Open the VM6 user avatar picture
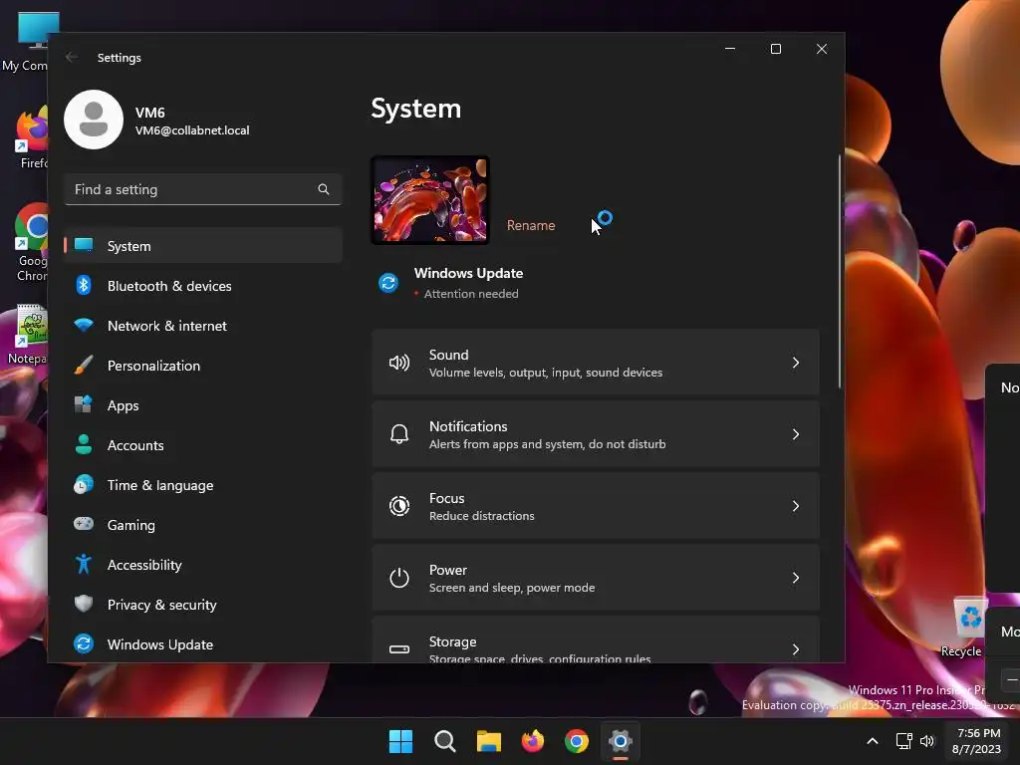 coord(94,120)
